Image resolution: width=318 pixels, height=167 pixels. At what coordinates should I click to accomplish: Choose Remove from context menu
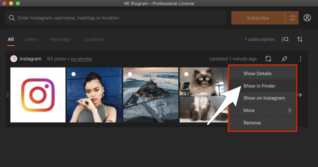pos(262,123)
